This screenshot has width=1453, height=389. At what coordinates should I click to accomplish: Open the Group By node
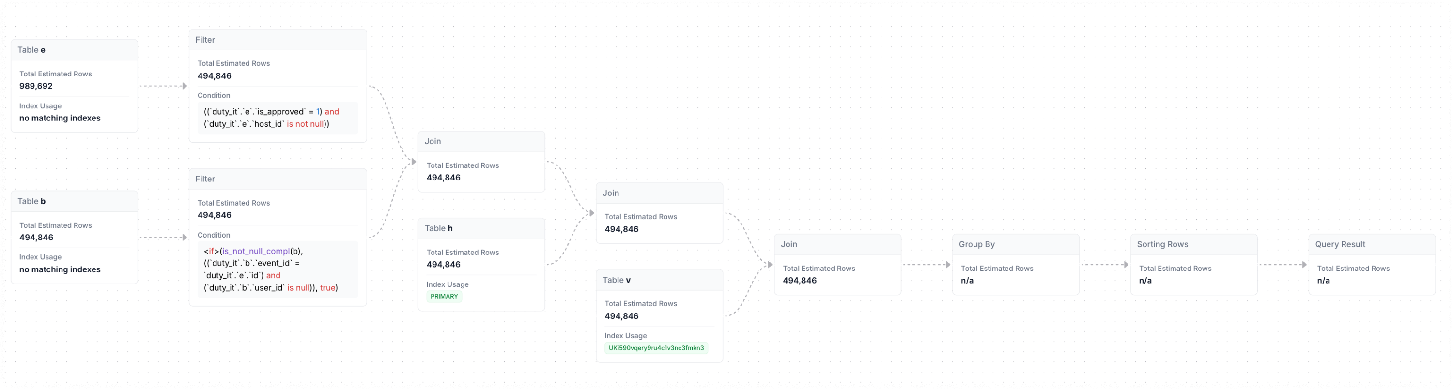coord(1015,264)
